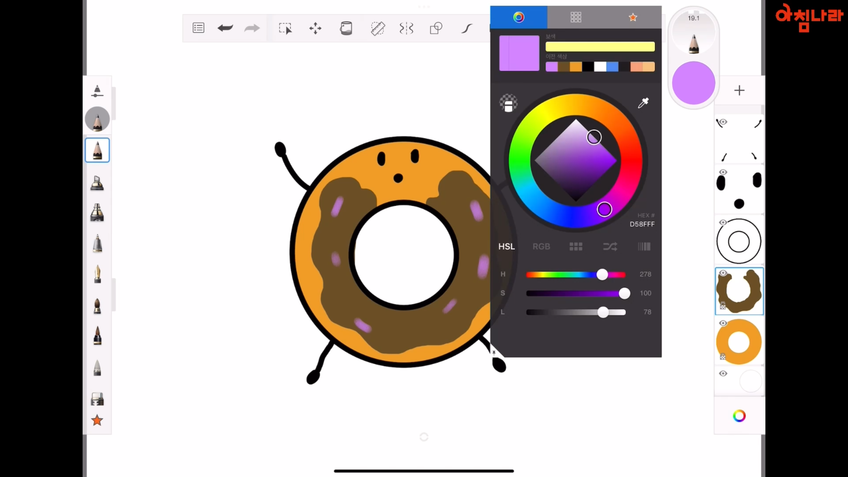Select the Eyedropper in the color panel
848x477 pixels.
coord(643,103)
